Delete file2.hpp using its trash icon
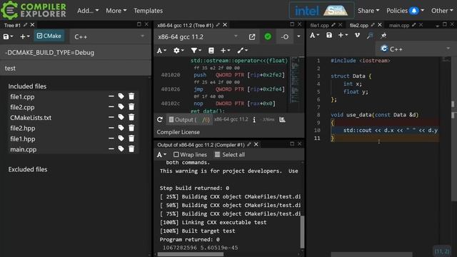457x257 pixels. point(131,128)
